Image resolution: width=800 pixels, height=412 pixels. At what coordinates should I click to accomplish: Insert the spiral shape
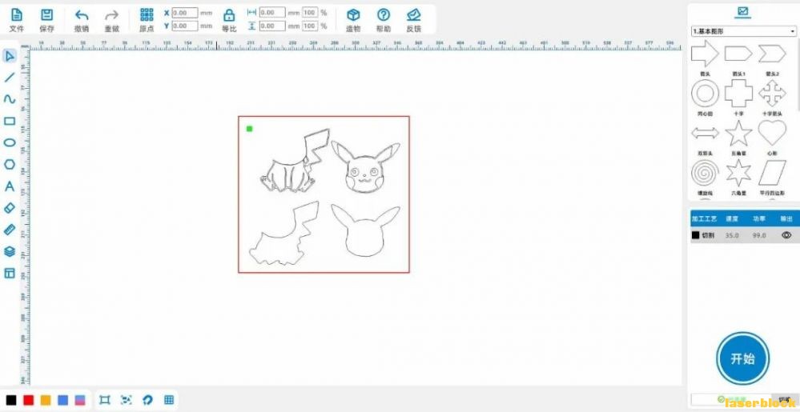point(705,173)
